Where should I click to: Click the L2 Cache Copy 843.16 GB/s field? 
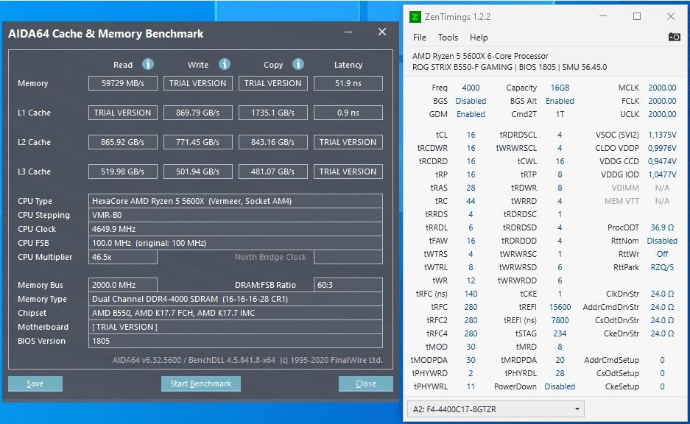272,142
